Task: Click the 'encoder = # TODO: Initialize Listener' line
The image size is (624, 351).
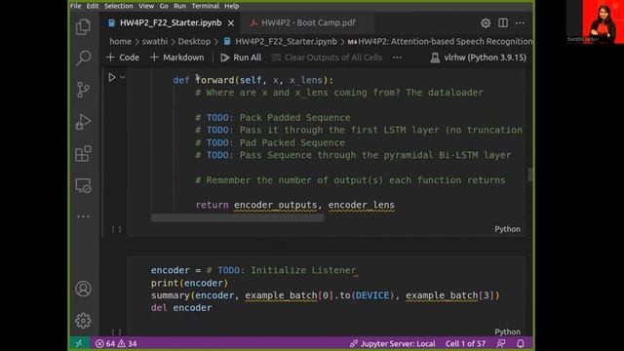Action: click(253, 270)
